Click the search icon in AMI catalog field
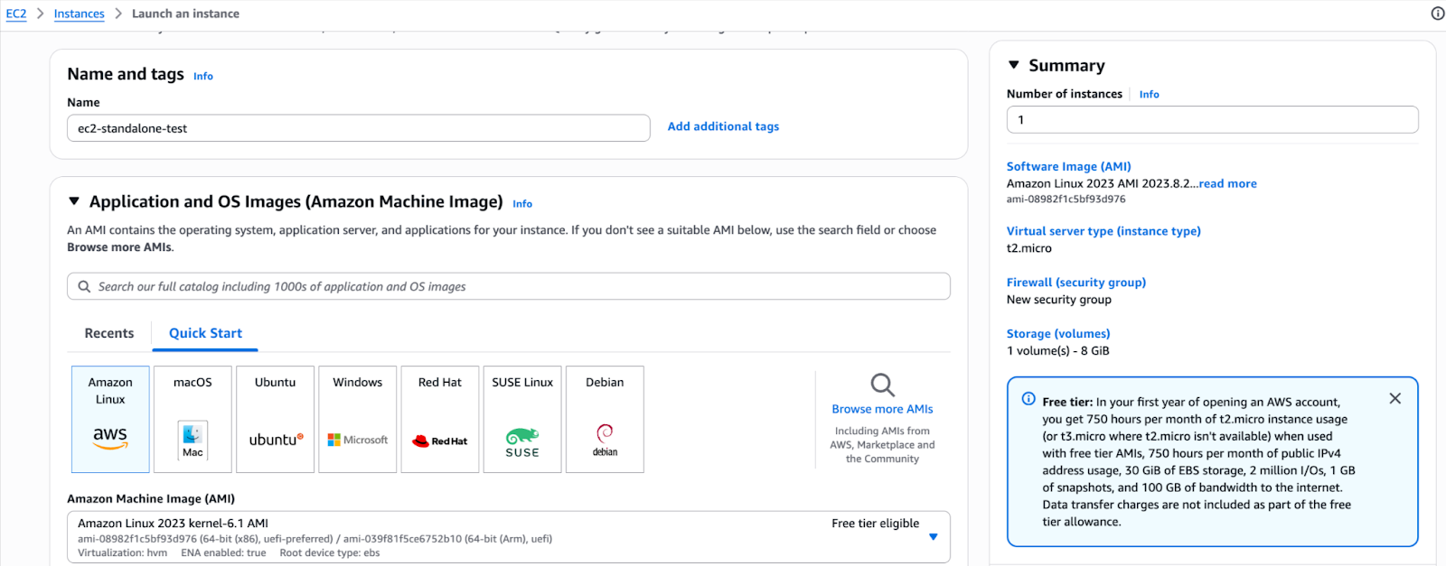 tap(84, 286)
